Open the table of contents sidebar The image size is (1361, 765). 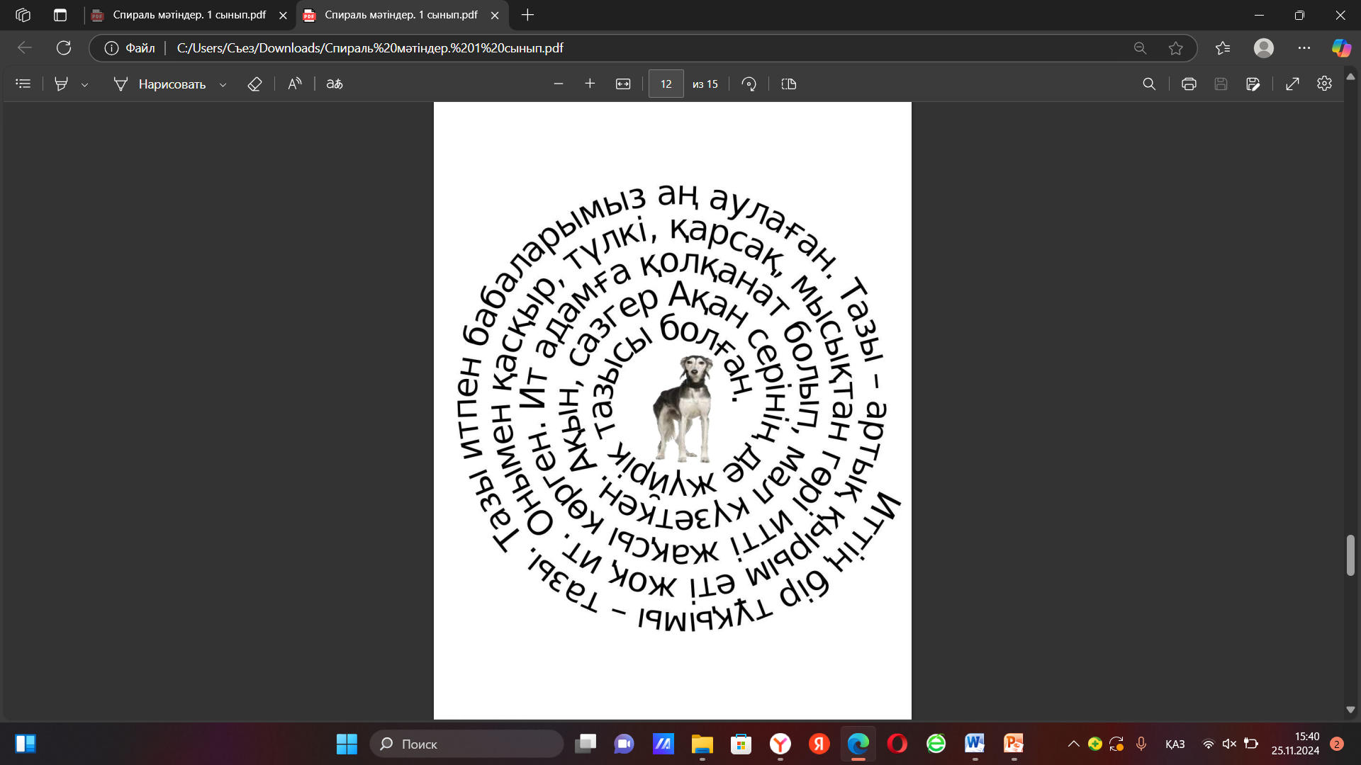click(23, 84)
